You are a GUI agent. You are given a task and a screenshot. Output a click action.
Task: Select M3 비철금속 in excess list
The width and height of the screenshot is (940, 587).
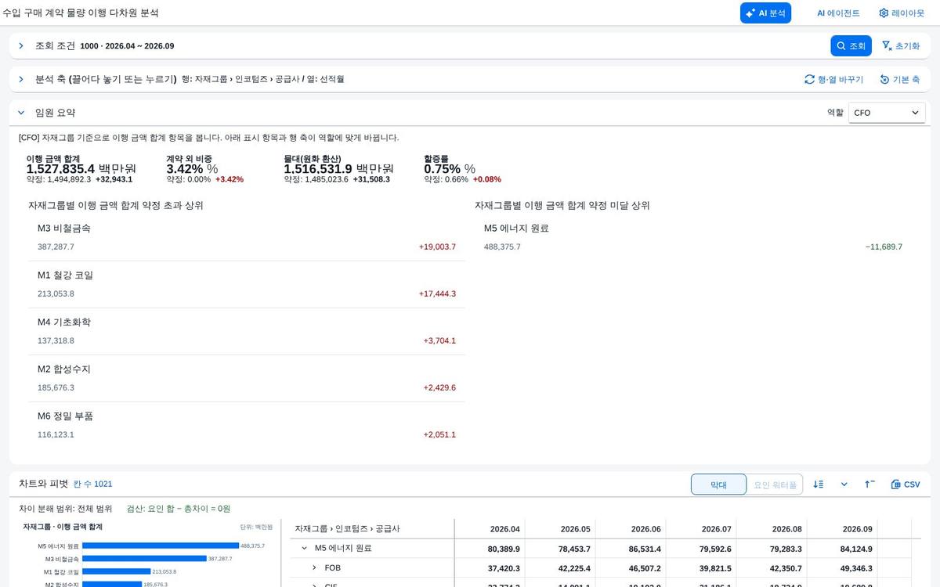point(247,237)
